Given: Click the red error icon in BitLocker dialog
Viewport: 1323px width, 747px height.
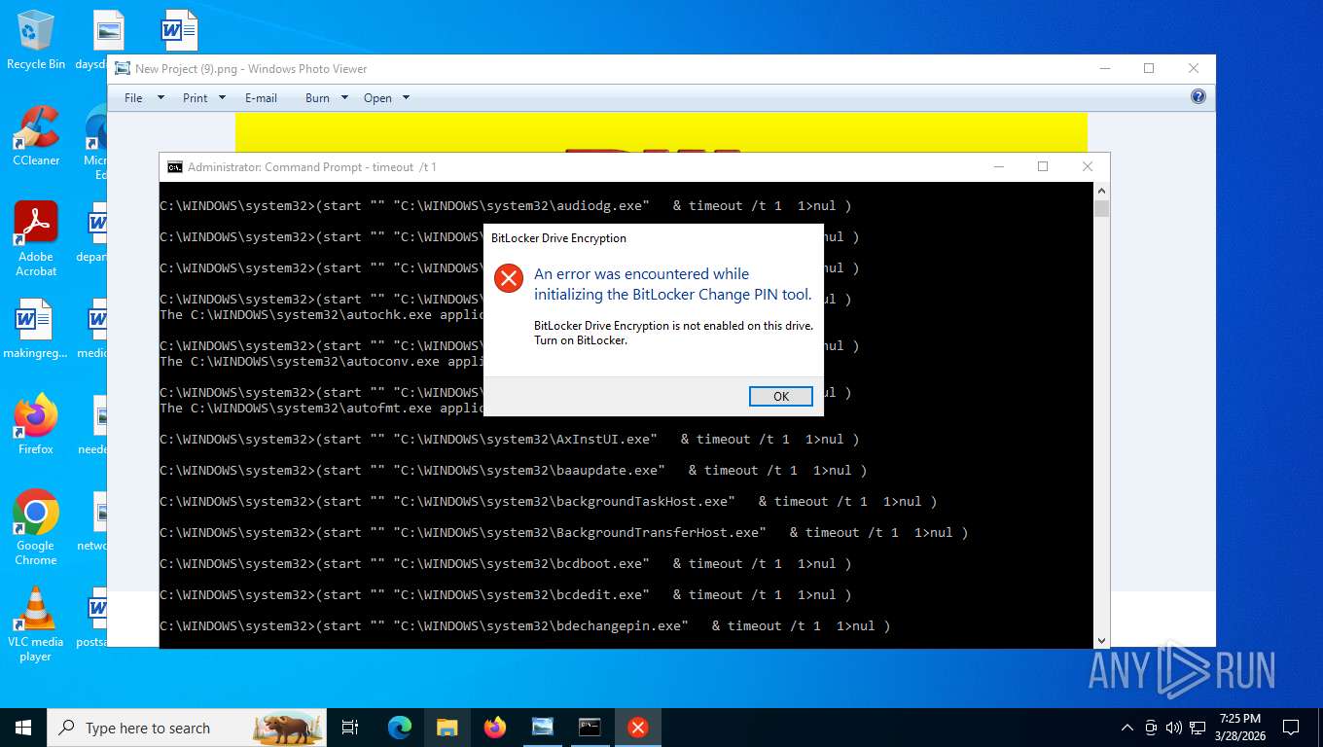Looking at the screenshot, I should (509, 278).
